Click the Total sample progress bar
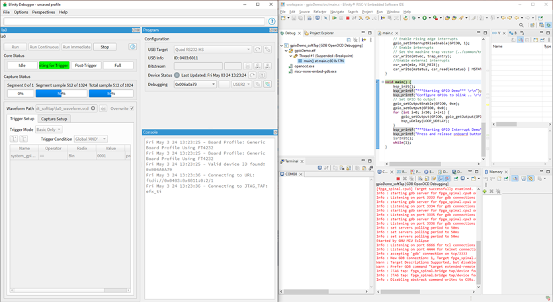This screenshot has height=302, width=553. pos(111,93)
